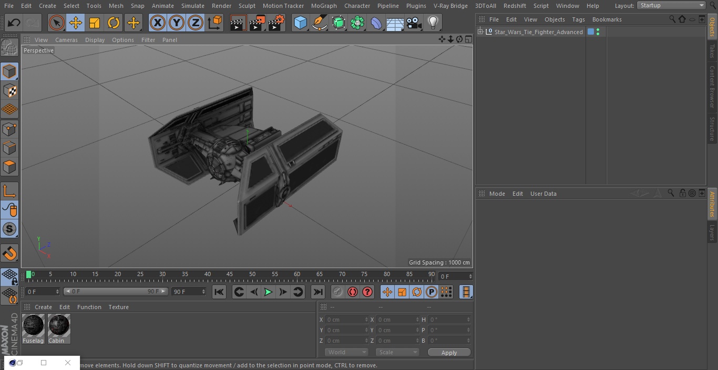Toggle Autokeying button
The width and height of the screenshot is (718, 370).
pos(353,292)
